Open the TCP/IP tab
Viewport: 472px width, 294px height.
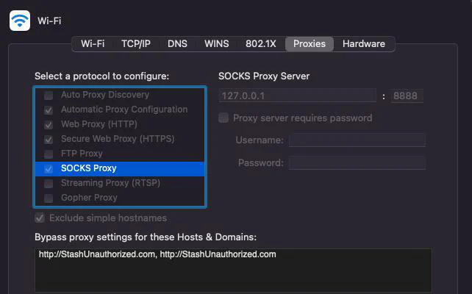[x=135, y=43]
